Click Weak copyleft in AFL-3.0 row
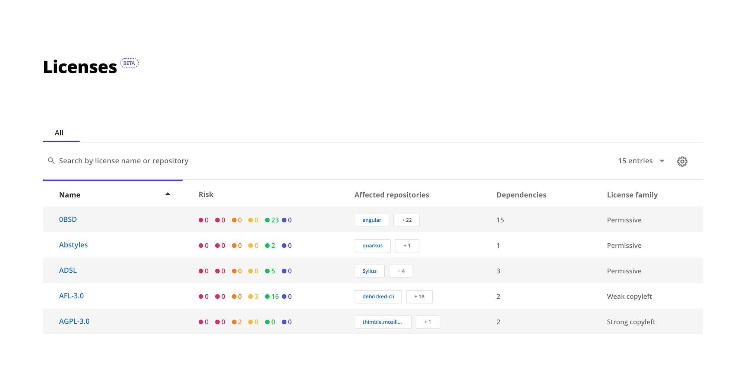744x391 pixels. point(629,297)
